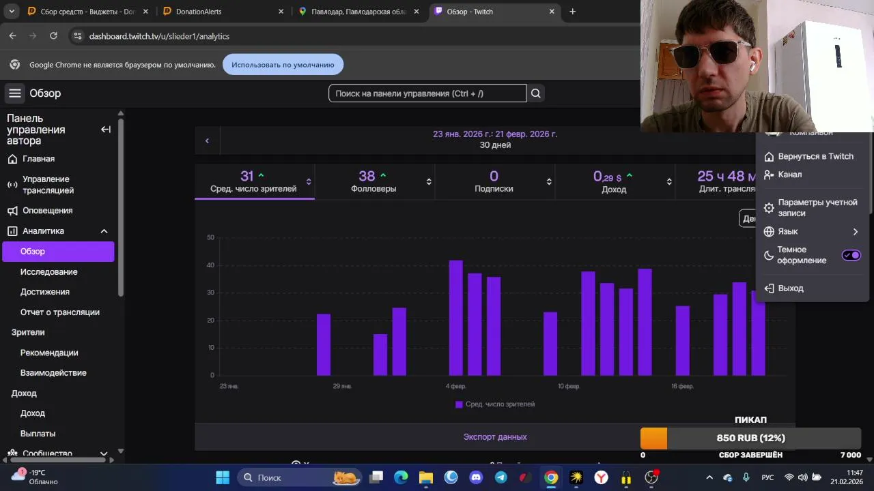Viewport: 874px width, 491px height.
Task: Click the tallest chart bar near 4 февр.
Action: [x=455, y=318]
